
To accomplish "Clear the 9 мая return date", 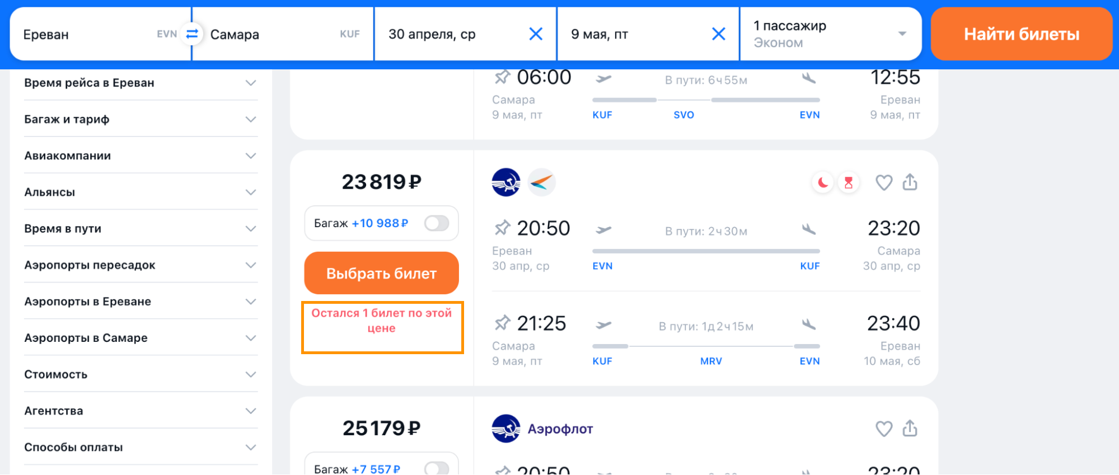I will [x=718, y=34].
